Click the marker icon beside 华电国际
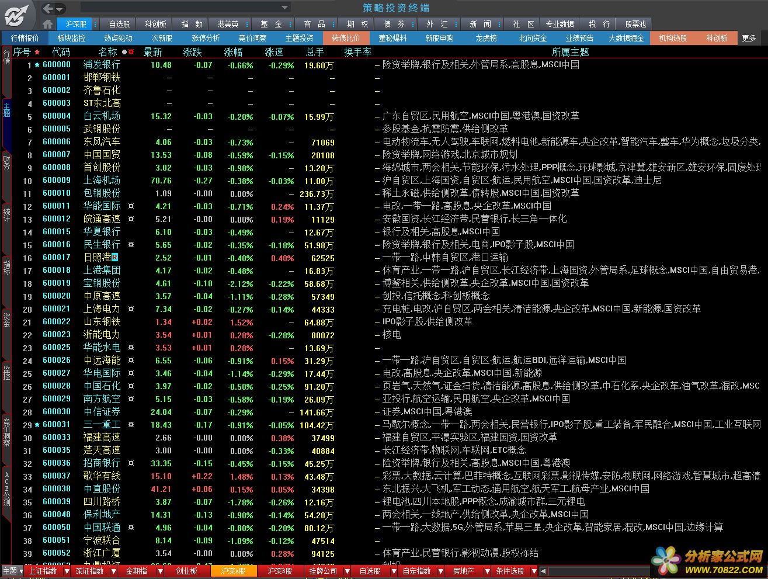 [x=131, y=373]
